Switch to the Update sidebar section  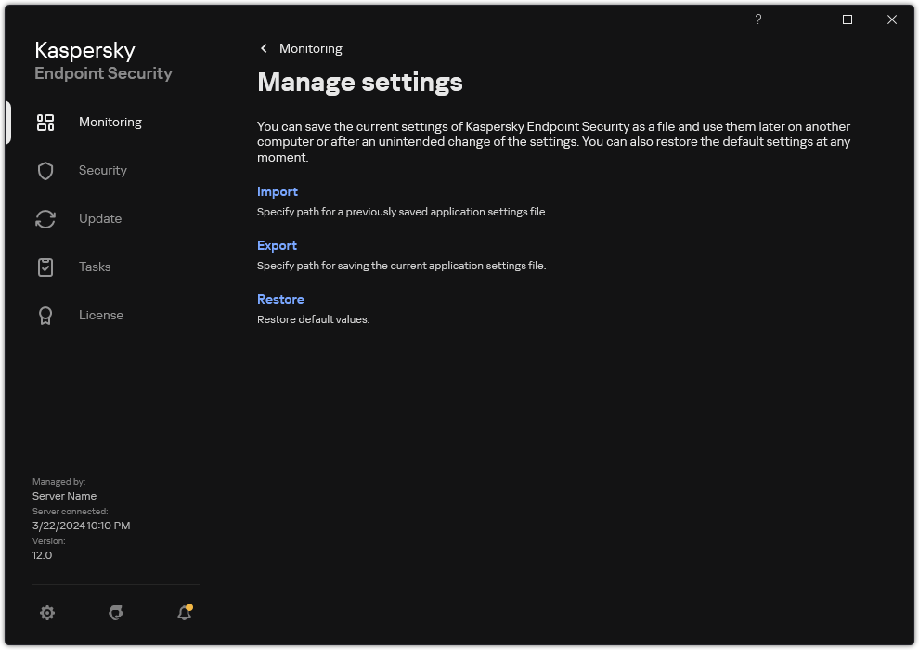pyautogui.click(x=100, y=218)
